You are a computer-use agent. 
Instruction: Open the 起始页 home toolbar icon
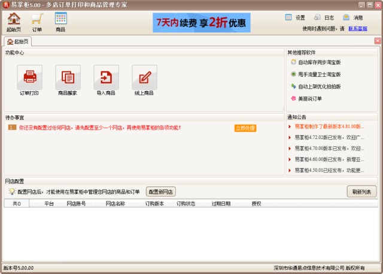pyautogui.click(x=14, y=22)
